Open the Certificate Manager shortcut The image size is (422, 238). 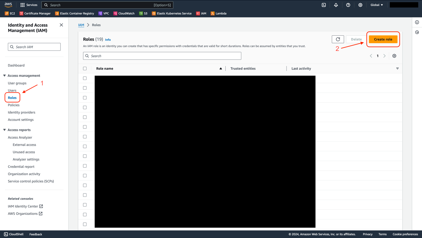[x=35, y=13]
